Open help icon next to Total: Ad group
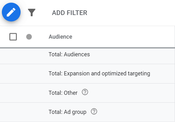Image resolution: width=175 pixels, height=122 pixels. (94, 111)
